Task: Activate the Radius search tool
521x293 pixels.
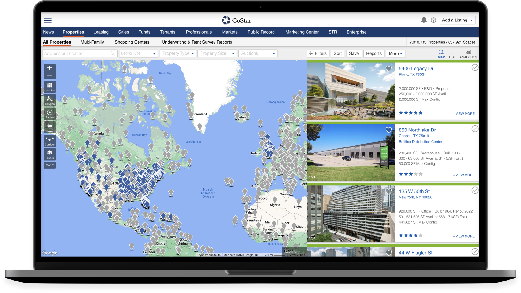Action: pyautogui.click(x=50, y=114)
